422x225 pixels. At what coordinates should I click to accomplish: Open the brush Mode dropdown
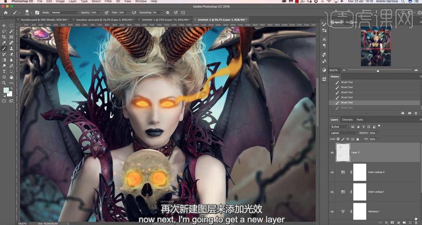[65, 13]
